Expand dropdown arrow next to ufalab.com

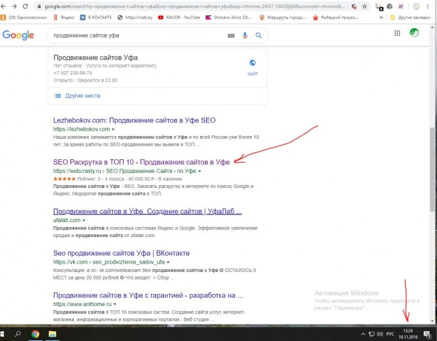pyautogui.click(x=83, y=220)
